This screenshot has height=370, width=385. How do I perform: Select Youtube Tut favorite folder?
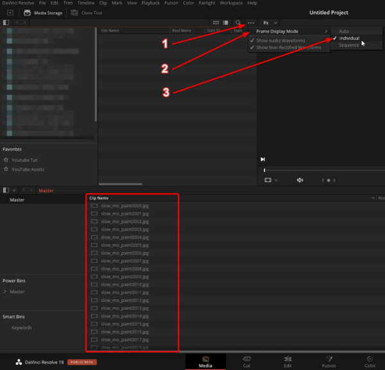[x=24, y=160]
